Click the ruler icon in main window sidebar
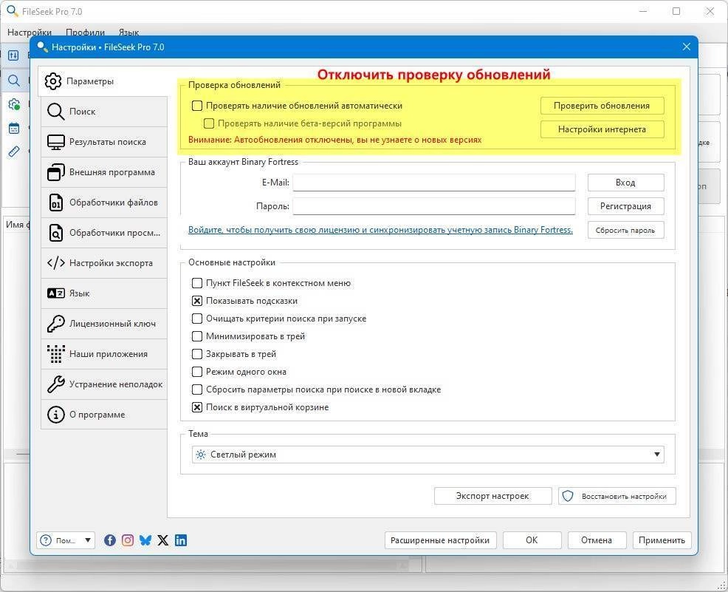Screen dimensions: 728x592 (x=14, y=152)
